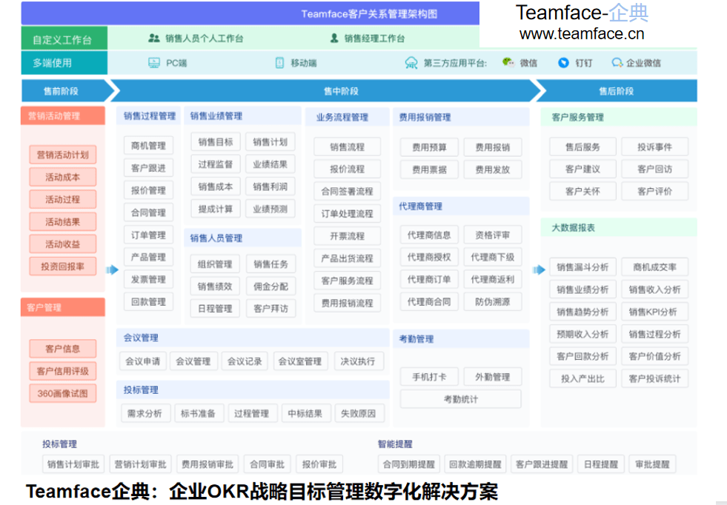Click the 合同签署流程 box
This screenshot has width=727, height=505.
click(348, 191)
